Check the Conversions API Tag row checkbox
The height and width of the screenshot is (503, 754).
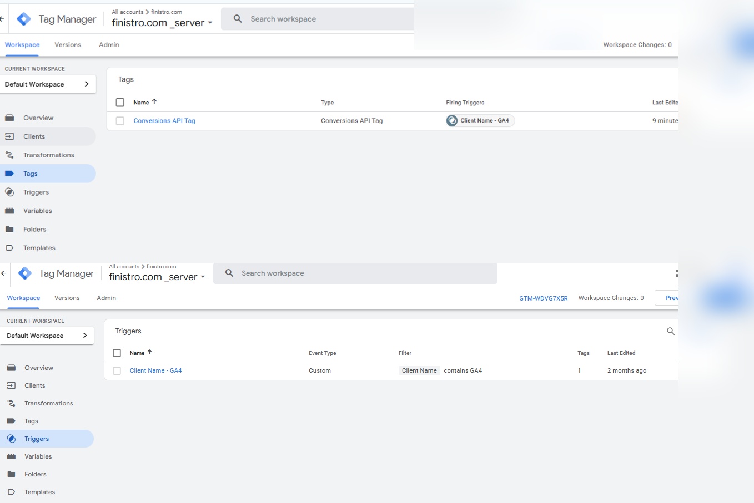click(x=120, y=120)
